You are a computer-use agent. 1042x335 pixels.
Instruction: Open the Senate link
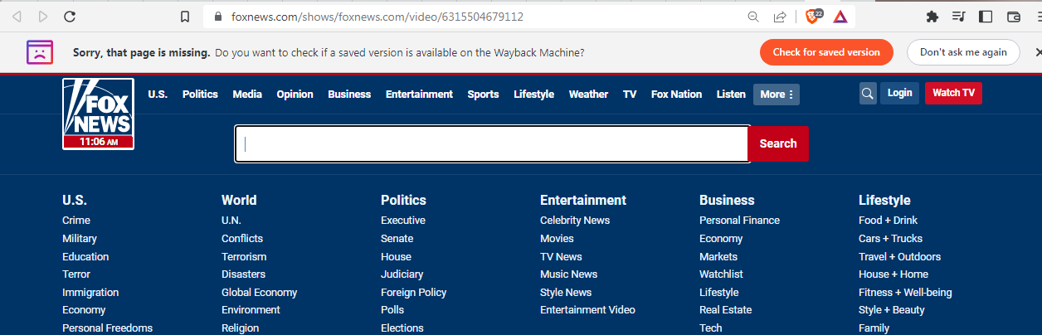[x=397, y=239]
